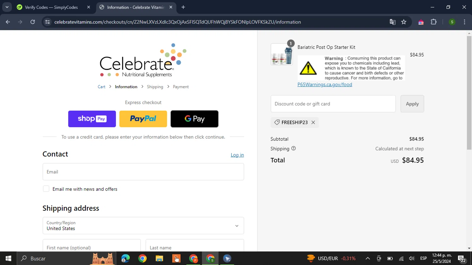
Task: Close the Information Celebrate Vitamins tab
Action: coord(171,7)
